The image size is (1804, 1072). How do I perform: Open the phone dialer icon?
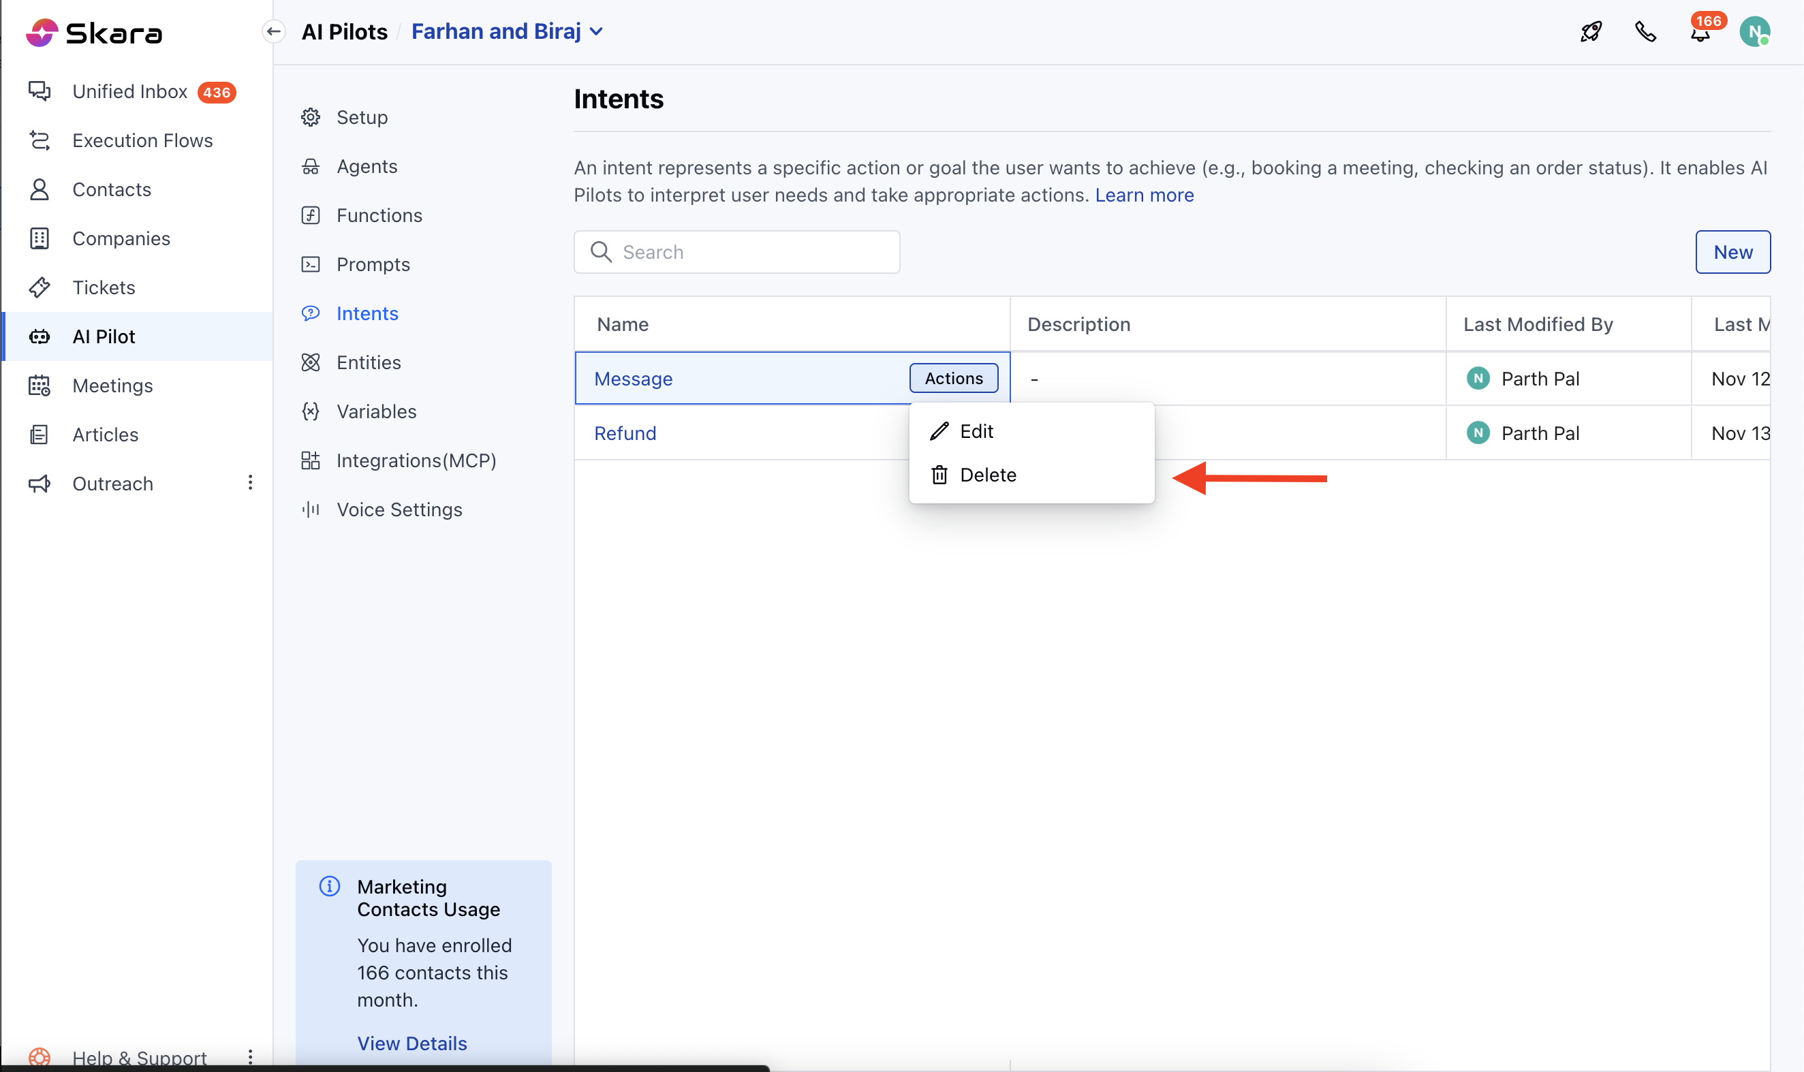click(1645, 32)
